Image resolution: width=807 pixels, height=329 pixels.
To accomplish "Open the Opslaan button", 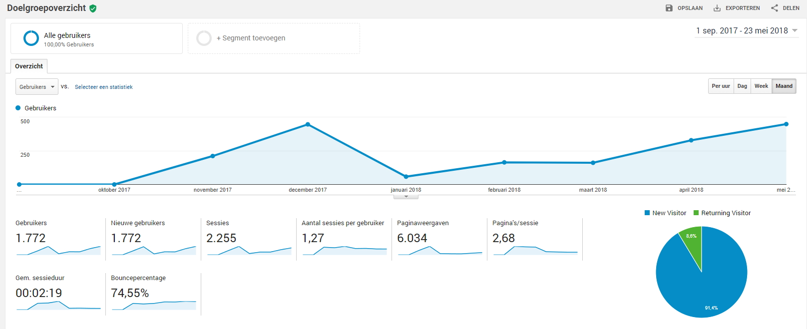I will coord(684,8).
